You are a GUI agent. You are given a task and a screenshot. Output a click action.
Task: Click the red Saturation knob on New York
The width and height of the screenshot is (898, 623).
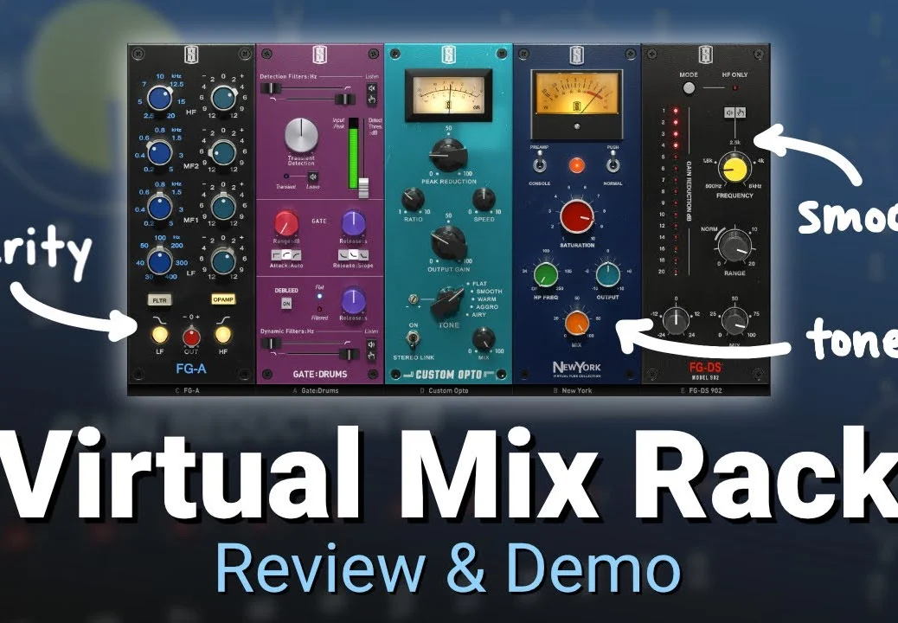[x=577, y=217]
